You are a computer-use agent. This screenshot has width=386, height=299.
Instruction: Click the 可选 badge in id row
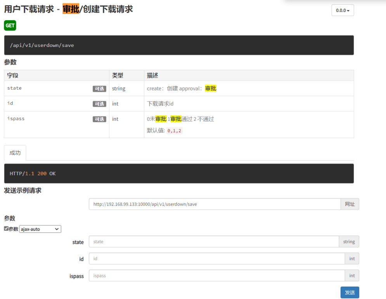tap(99, 104)
